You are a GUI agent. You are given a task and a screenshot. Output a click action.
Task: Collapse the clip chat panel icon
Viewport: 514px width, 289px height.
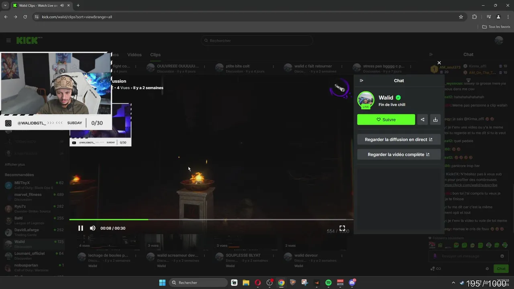tap(361, 81)
